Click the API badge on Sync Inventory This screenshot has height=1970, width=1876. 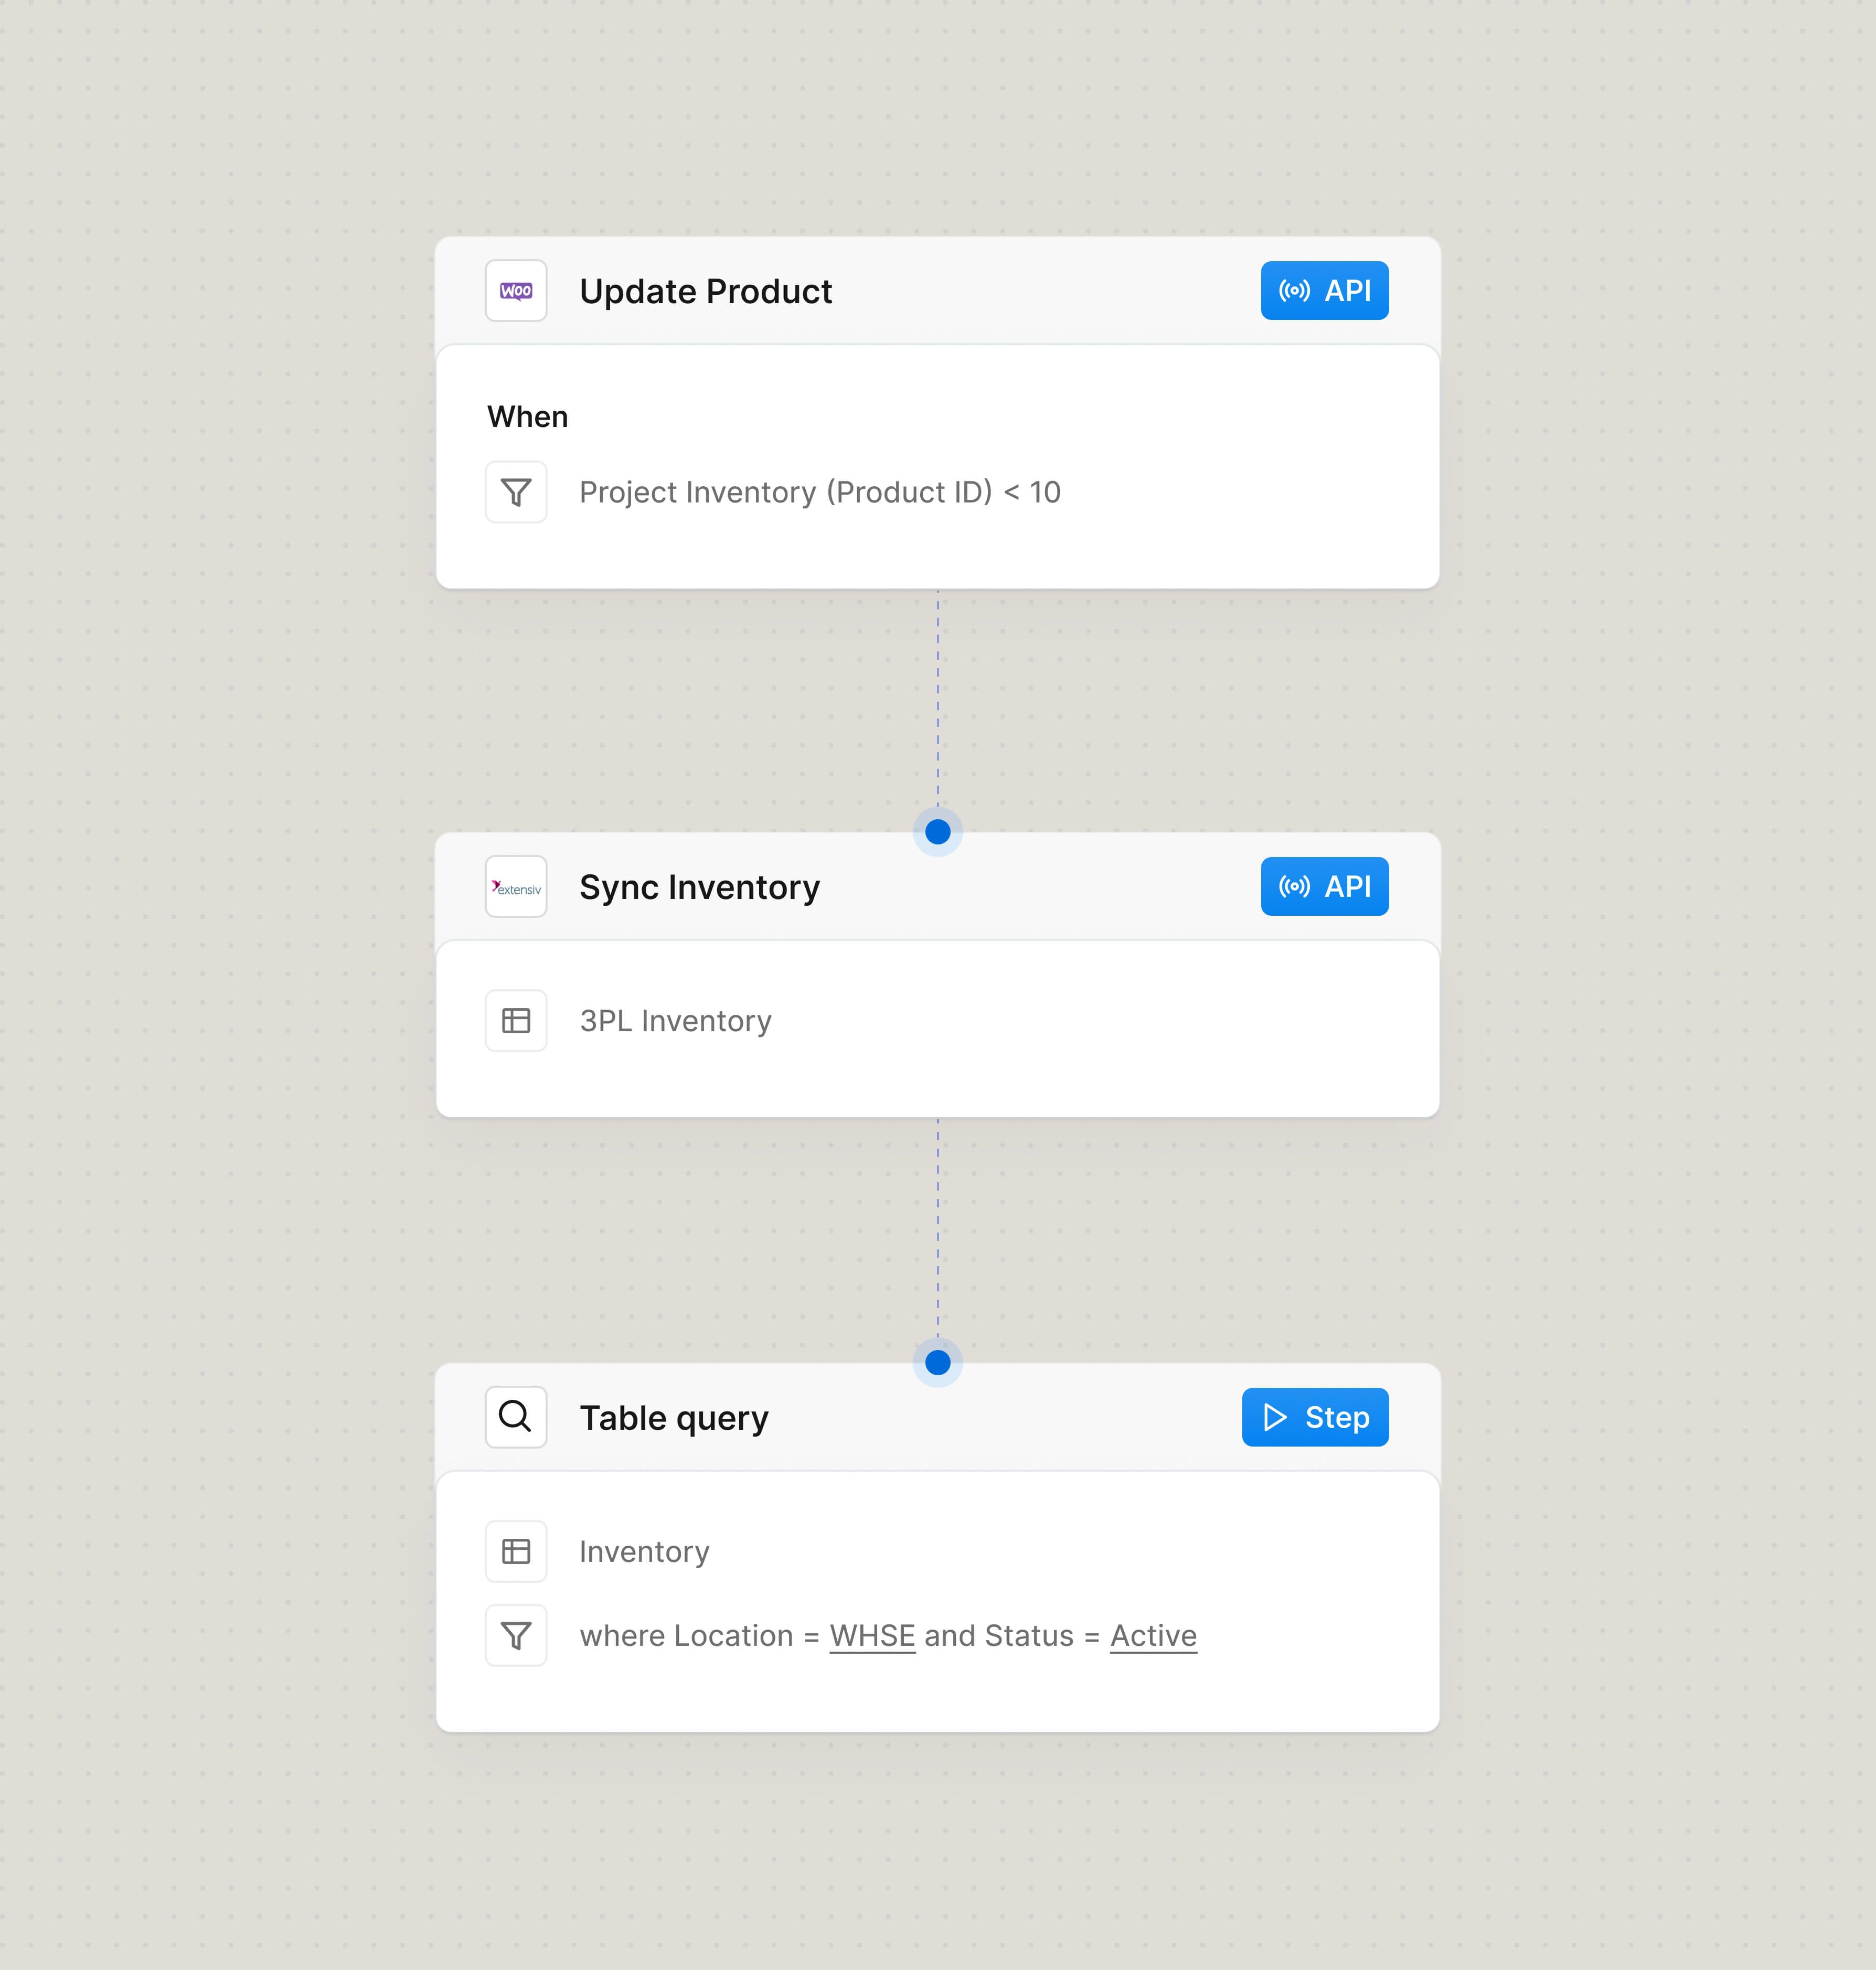(x=1325, y=886)
